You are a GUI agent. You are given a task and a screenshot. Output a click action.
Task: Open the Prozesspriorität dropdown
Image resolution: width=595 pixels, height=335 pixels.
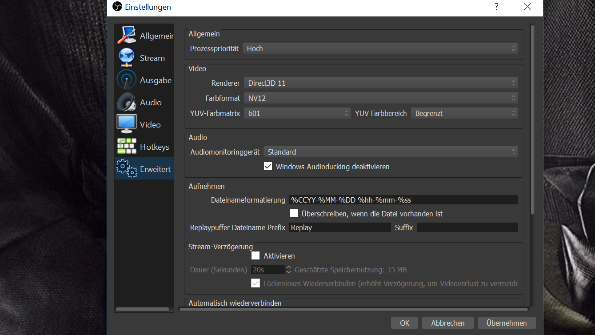click(x=380, y=48)
